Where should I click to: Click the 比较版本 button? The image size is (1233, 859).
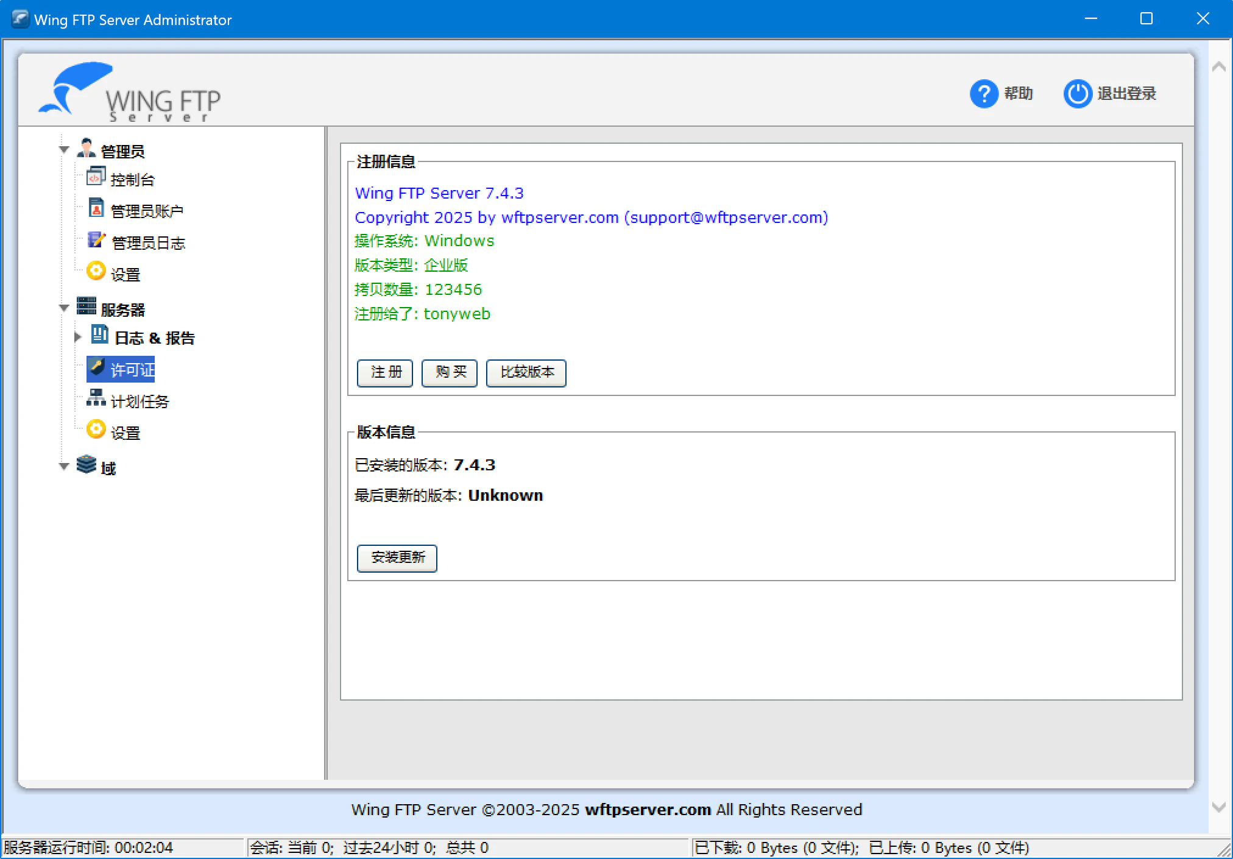[526, 373]
